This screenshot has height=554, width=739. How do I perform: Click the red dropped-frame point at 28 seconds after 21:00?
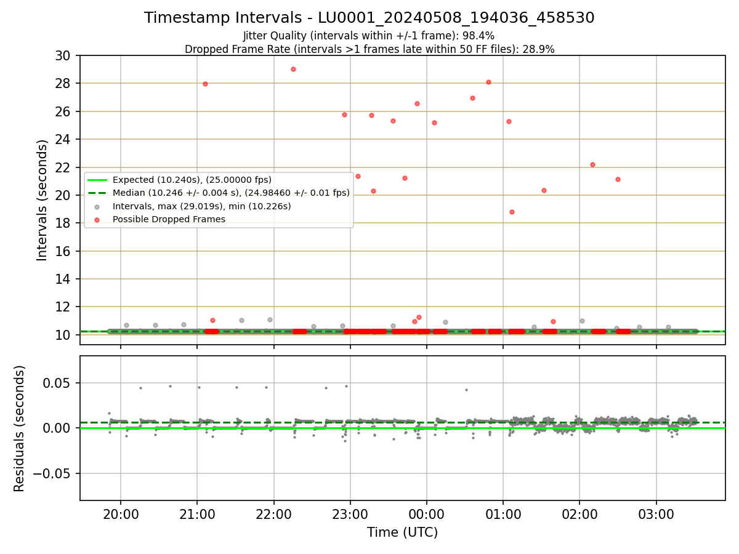click(x=205, y=84)
